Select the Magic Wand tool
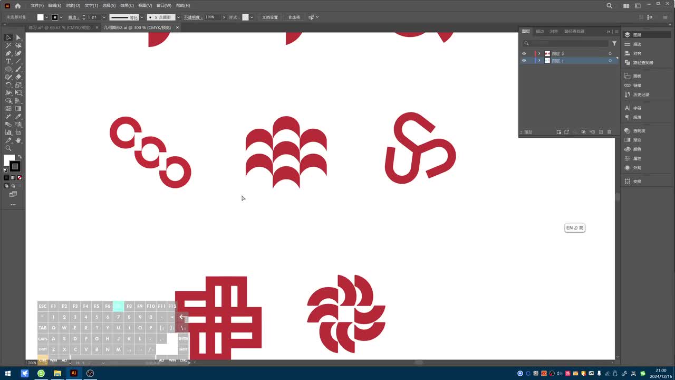 point(8,45)
